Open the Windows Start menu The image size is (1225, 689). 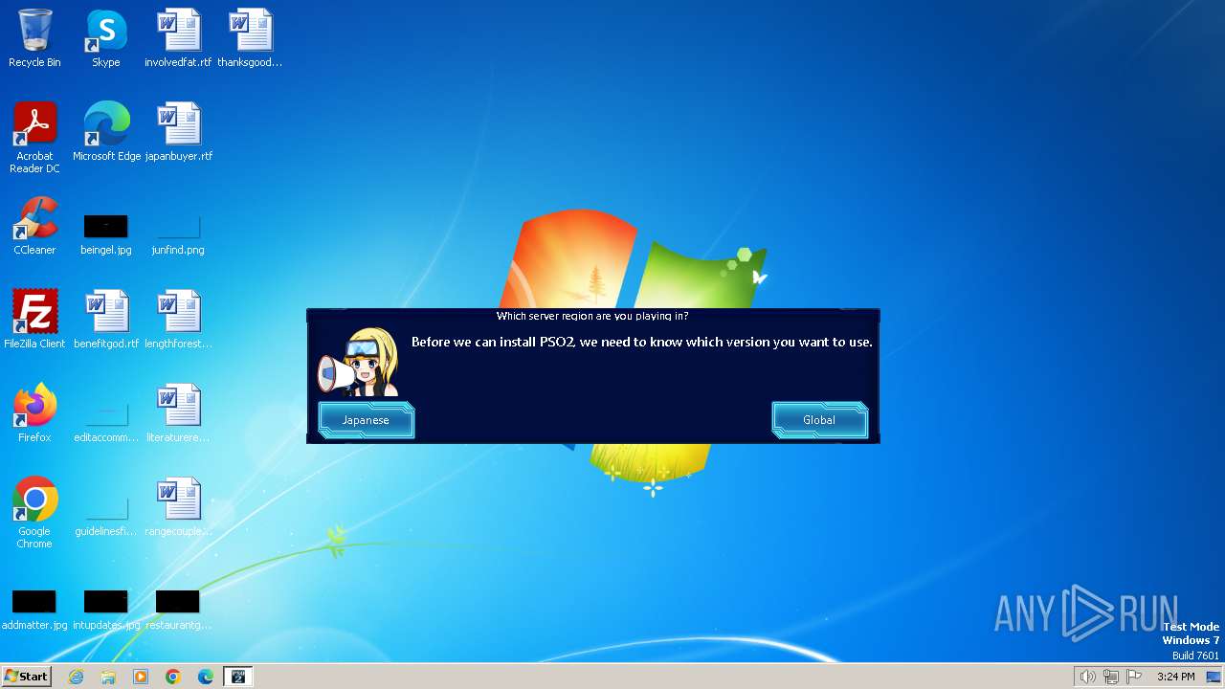[26, 677]
